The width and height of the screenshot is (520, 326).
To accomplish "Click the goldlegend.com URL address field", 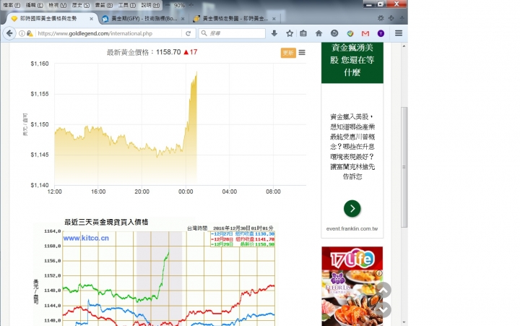I will tap(109, 33).
